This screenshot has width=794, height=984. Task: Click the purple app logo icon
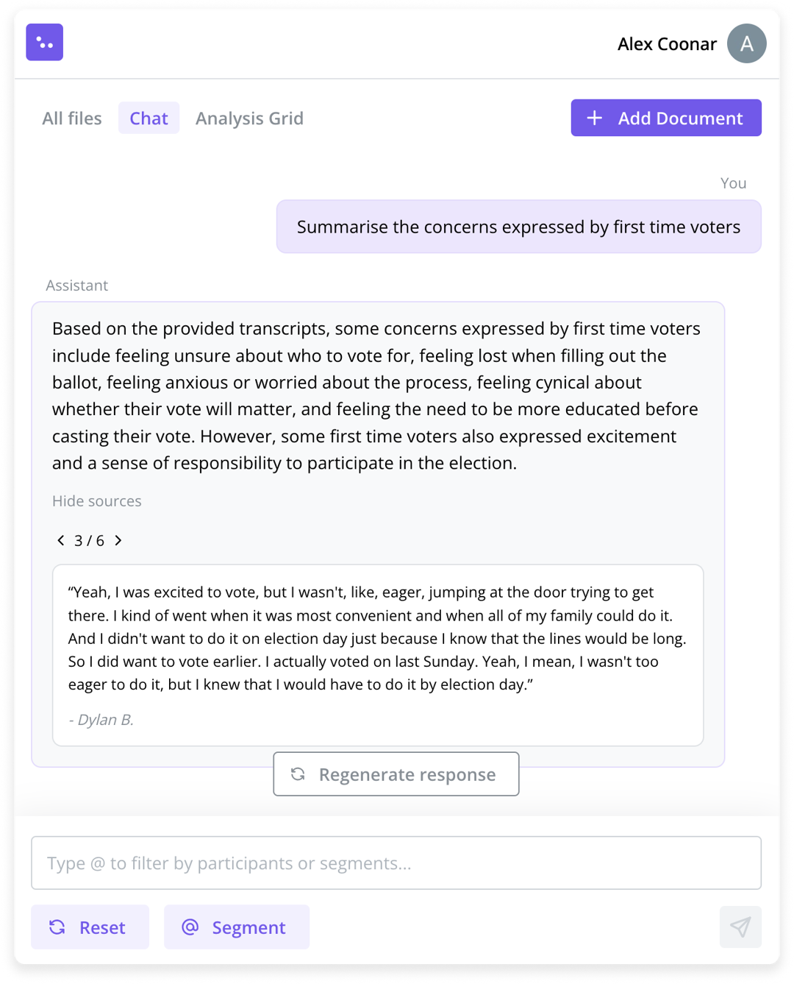click(x=44, y=42)
